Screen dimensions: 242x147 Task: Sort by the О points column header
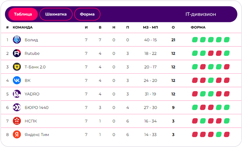click(173, 28)
